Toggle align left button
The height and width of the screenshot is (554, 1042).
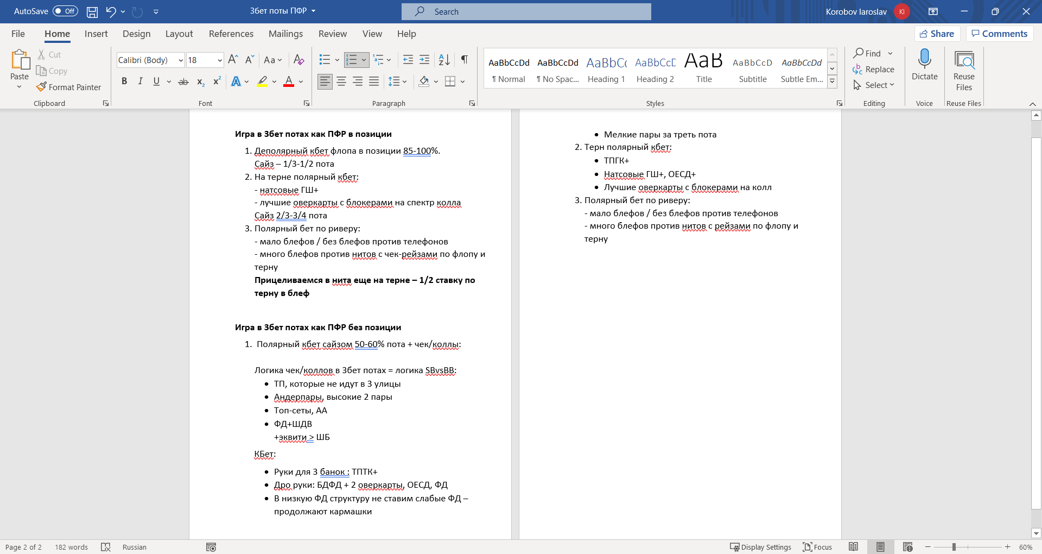click(325, 81)
